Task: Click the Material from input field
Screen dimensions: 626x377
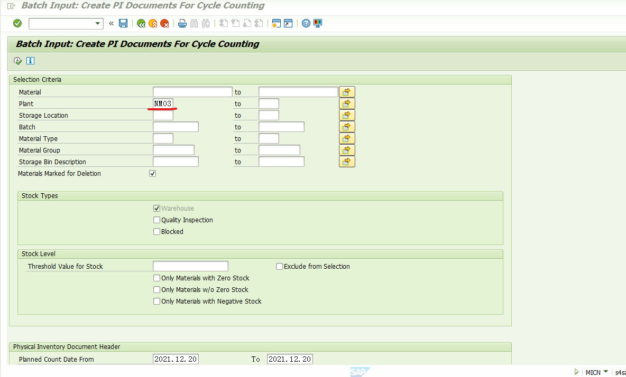Action: 192,92
